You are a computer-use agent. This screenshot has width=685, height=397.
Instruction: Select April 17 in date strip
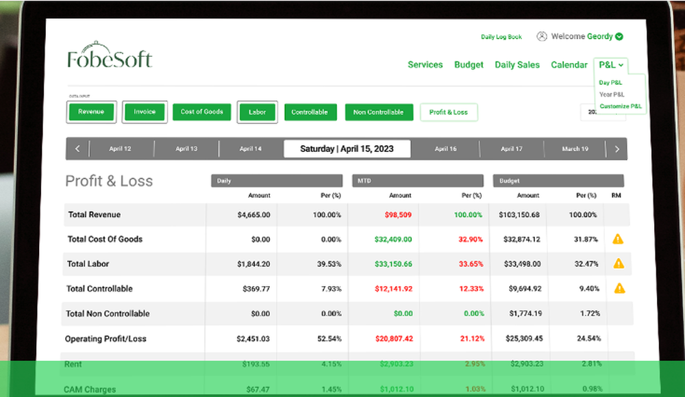pyautogui.click(x=512, y=149)
